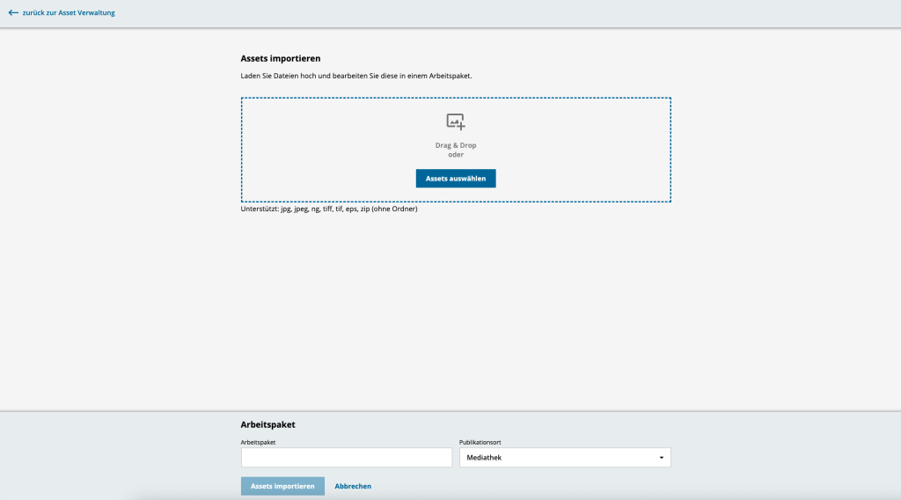Viewport: 901px width, 500px height.
Task: Select the 'Mediathek' value in the combo box
Action: pyautogui.click(x=485, y=458)
